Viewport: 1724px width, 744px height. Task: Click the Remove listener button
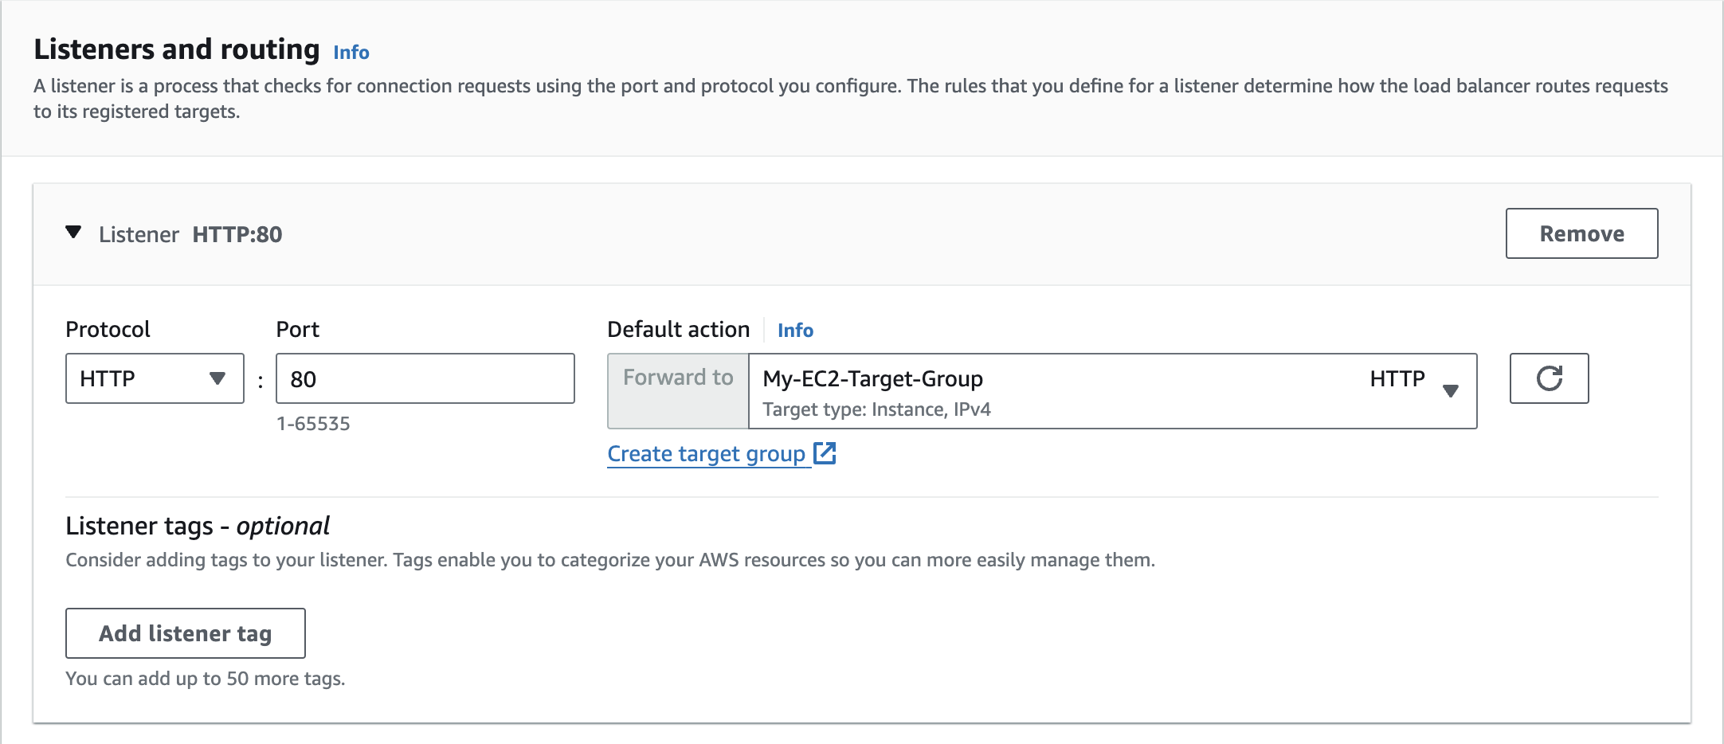point(1581,233)
